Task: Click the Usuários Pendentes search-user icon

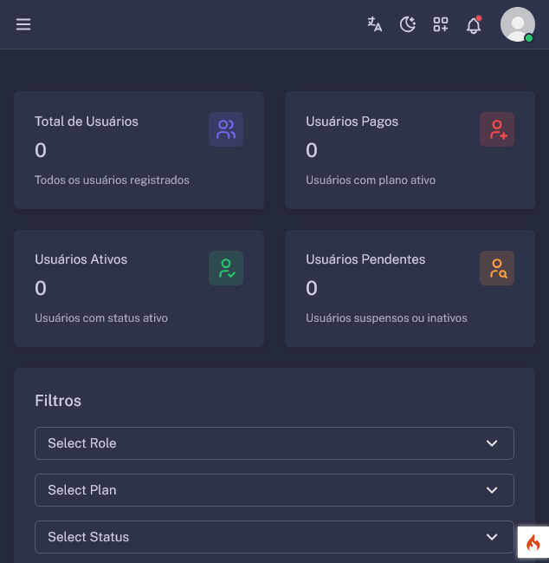Action: point(497,268)
